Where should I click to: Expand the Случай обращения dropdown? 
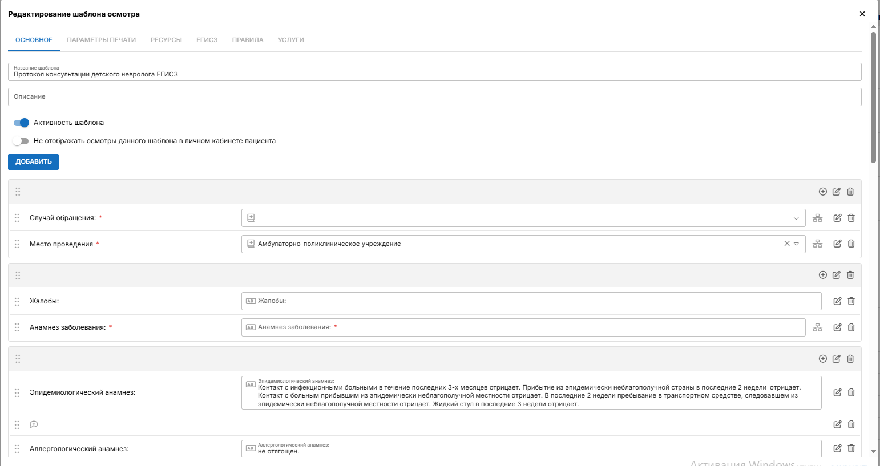(796, 218)
